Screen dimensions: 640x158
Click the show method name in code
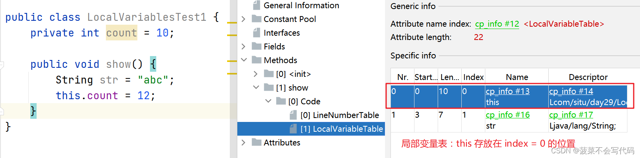(x=118, y=64)
